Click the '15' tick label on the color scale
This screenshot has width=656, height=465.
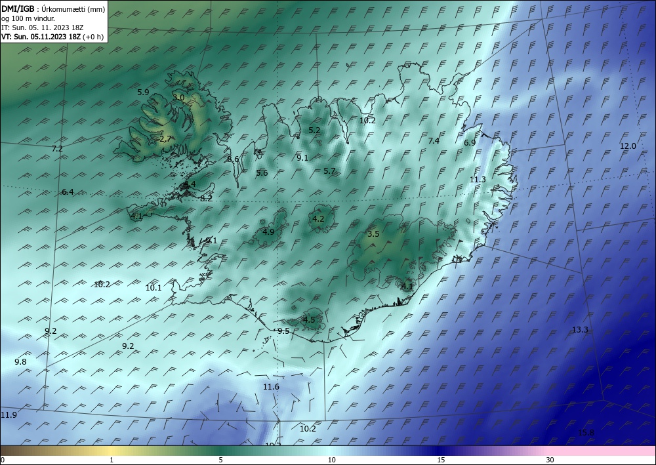(x=441, y=460)
